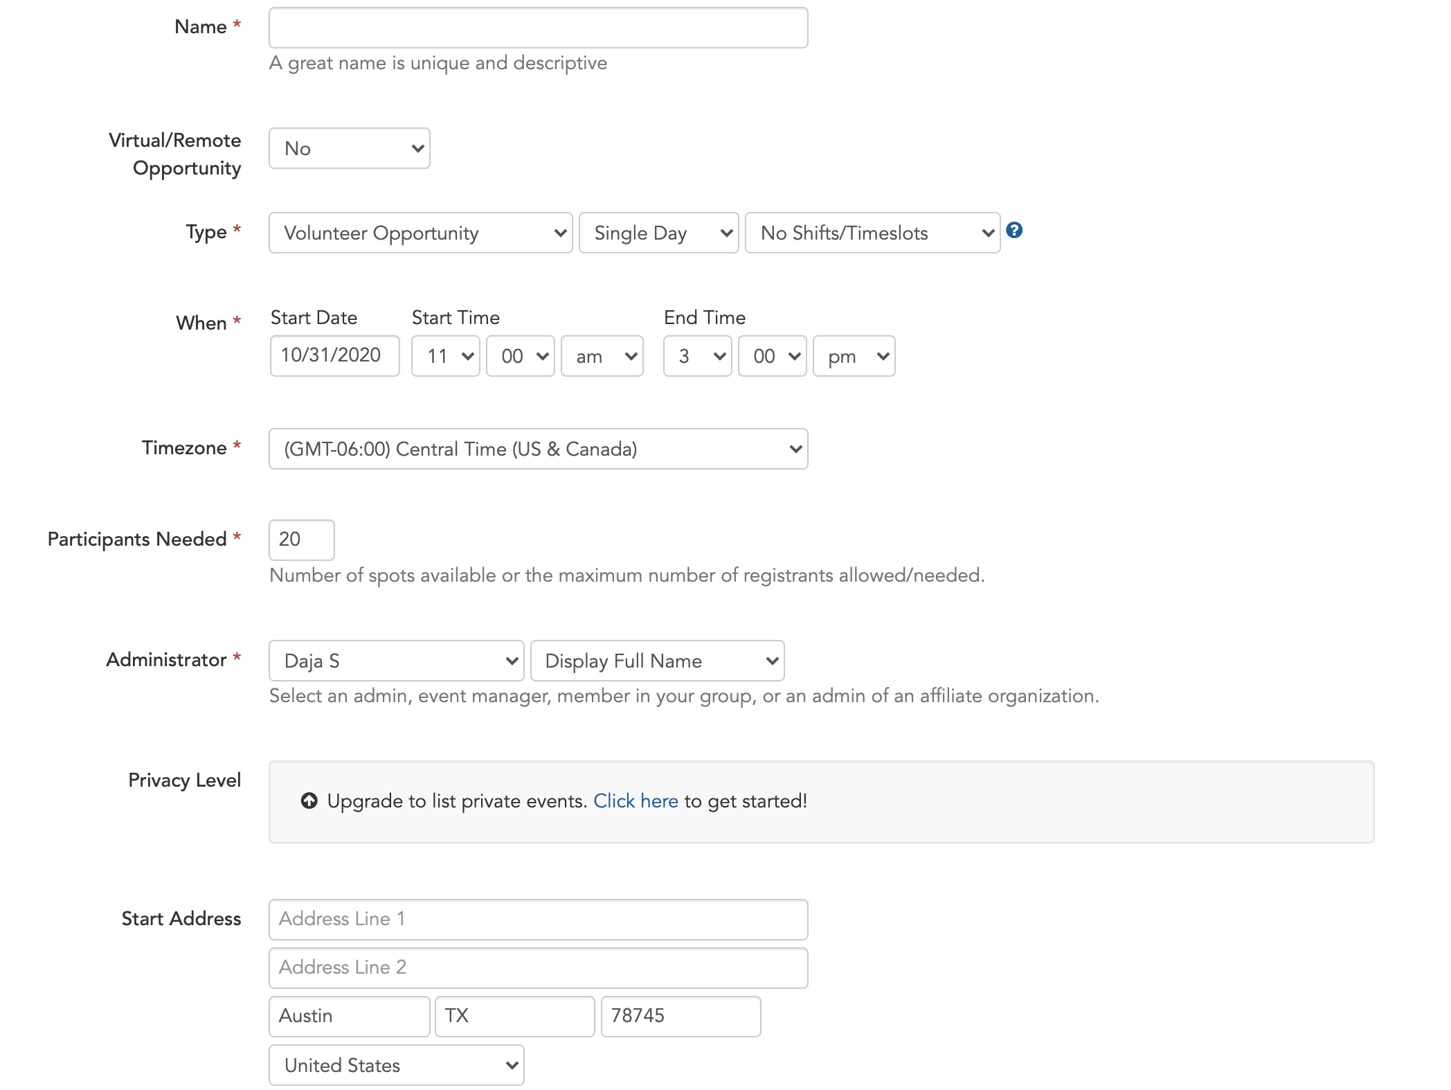Open the Volunteer Opportunity type dropdown
The image size is (1451, 1090).
click(x=420, y=233)
